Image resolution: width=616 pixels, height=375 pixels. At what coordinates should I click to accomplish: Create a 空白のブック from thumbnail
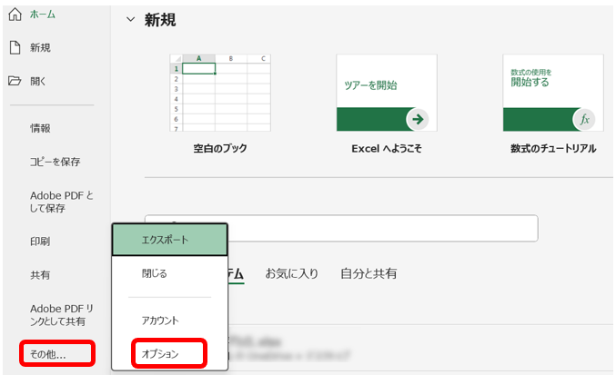[220, 93]
